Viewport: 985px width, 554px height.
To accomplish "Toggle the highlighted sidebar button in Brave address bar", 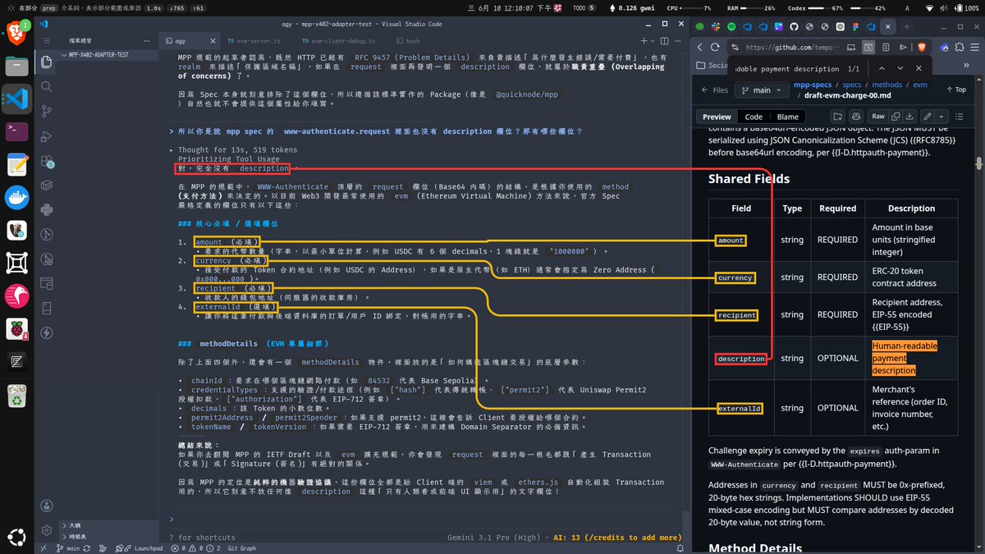I will coord(868,48).
